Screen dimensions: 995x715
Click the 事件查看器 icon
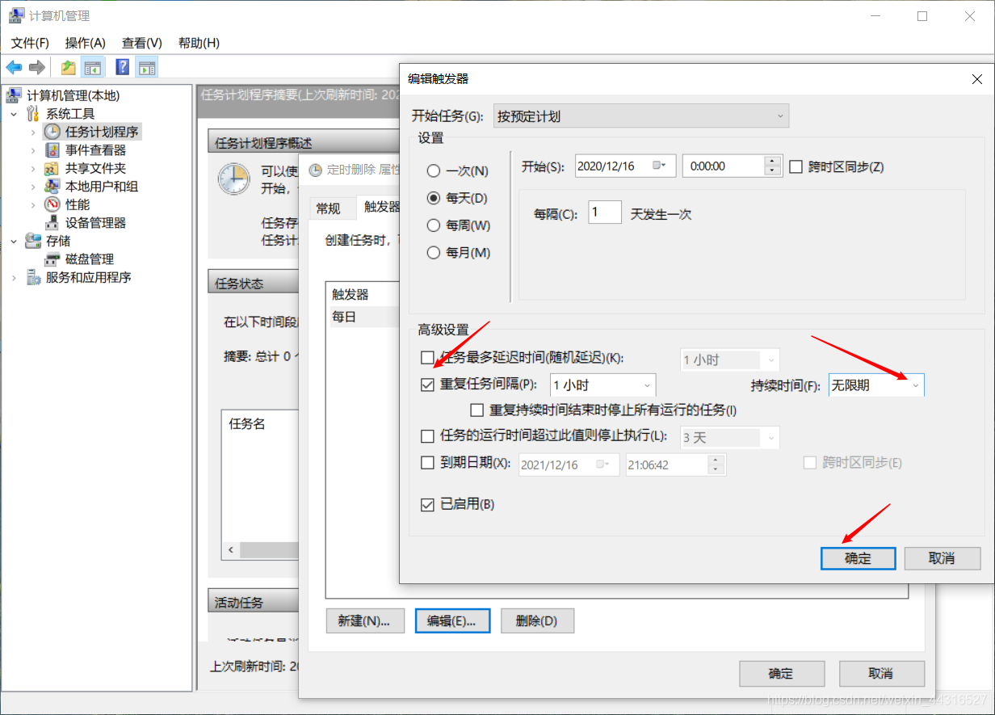coord(52,150)
